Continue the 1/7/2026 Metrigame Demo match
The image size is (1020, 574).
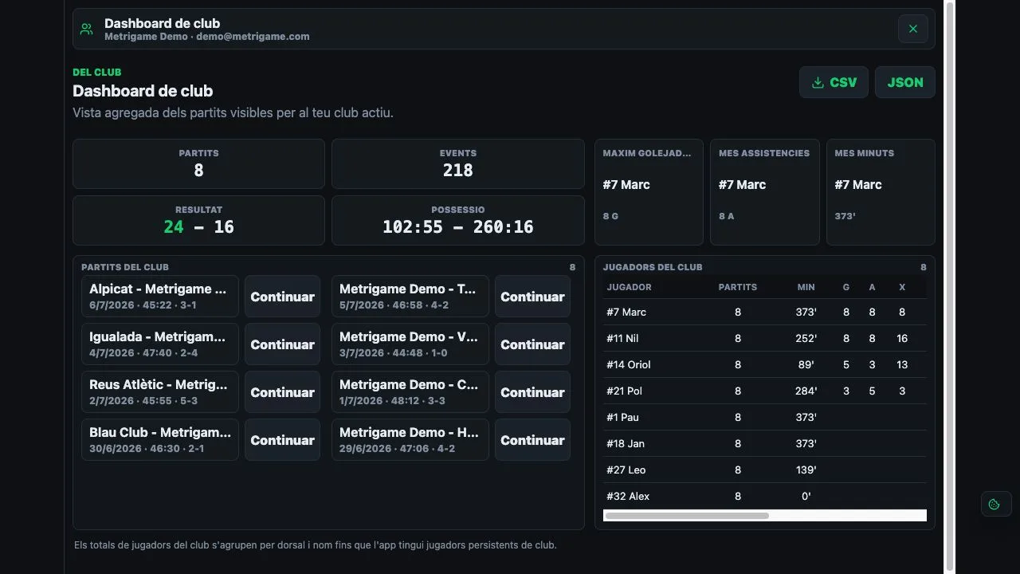click(532, 392)
